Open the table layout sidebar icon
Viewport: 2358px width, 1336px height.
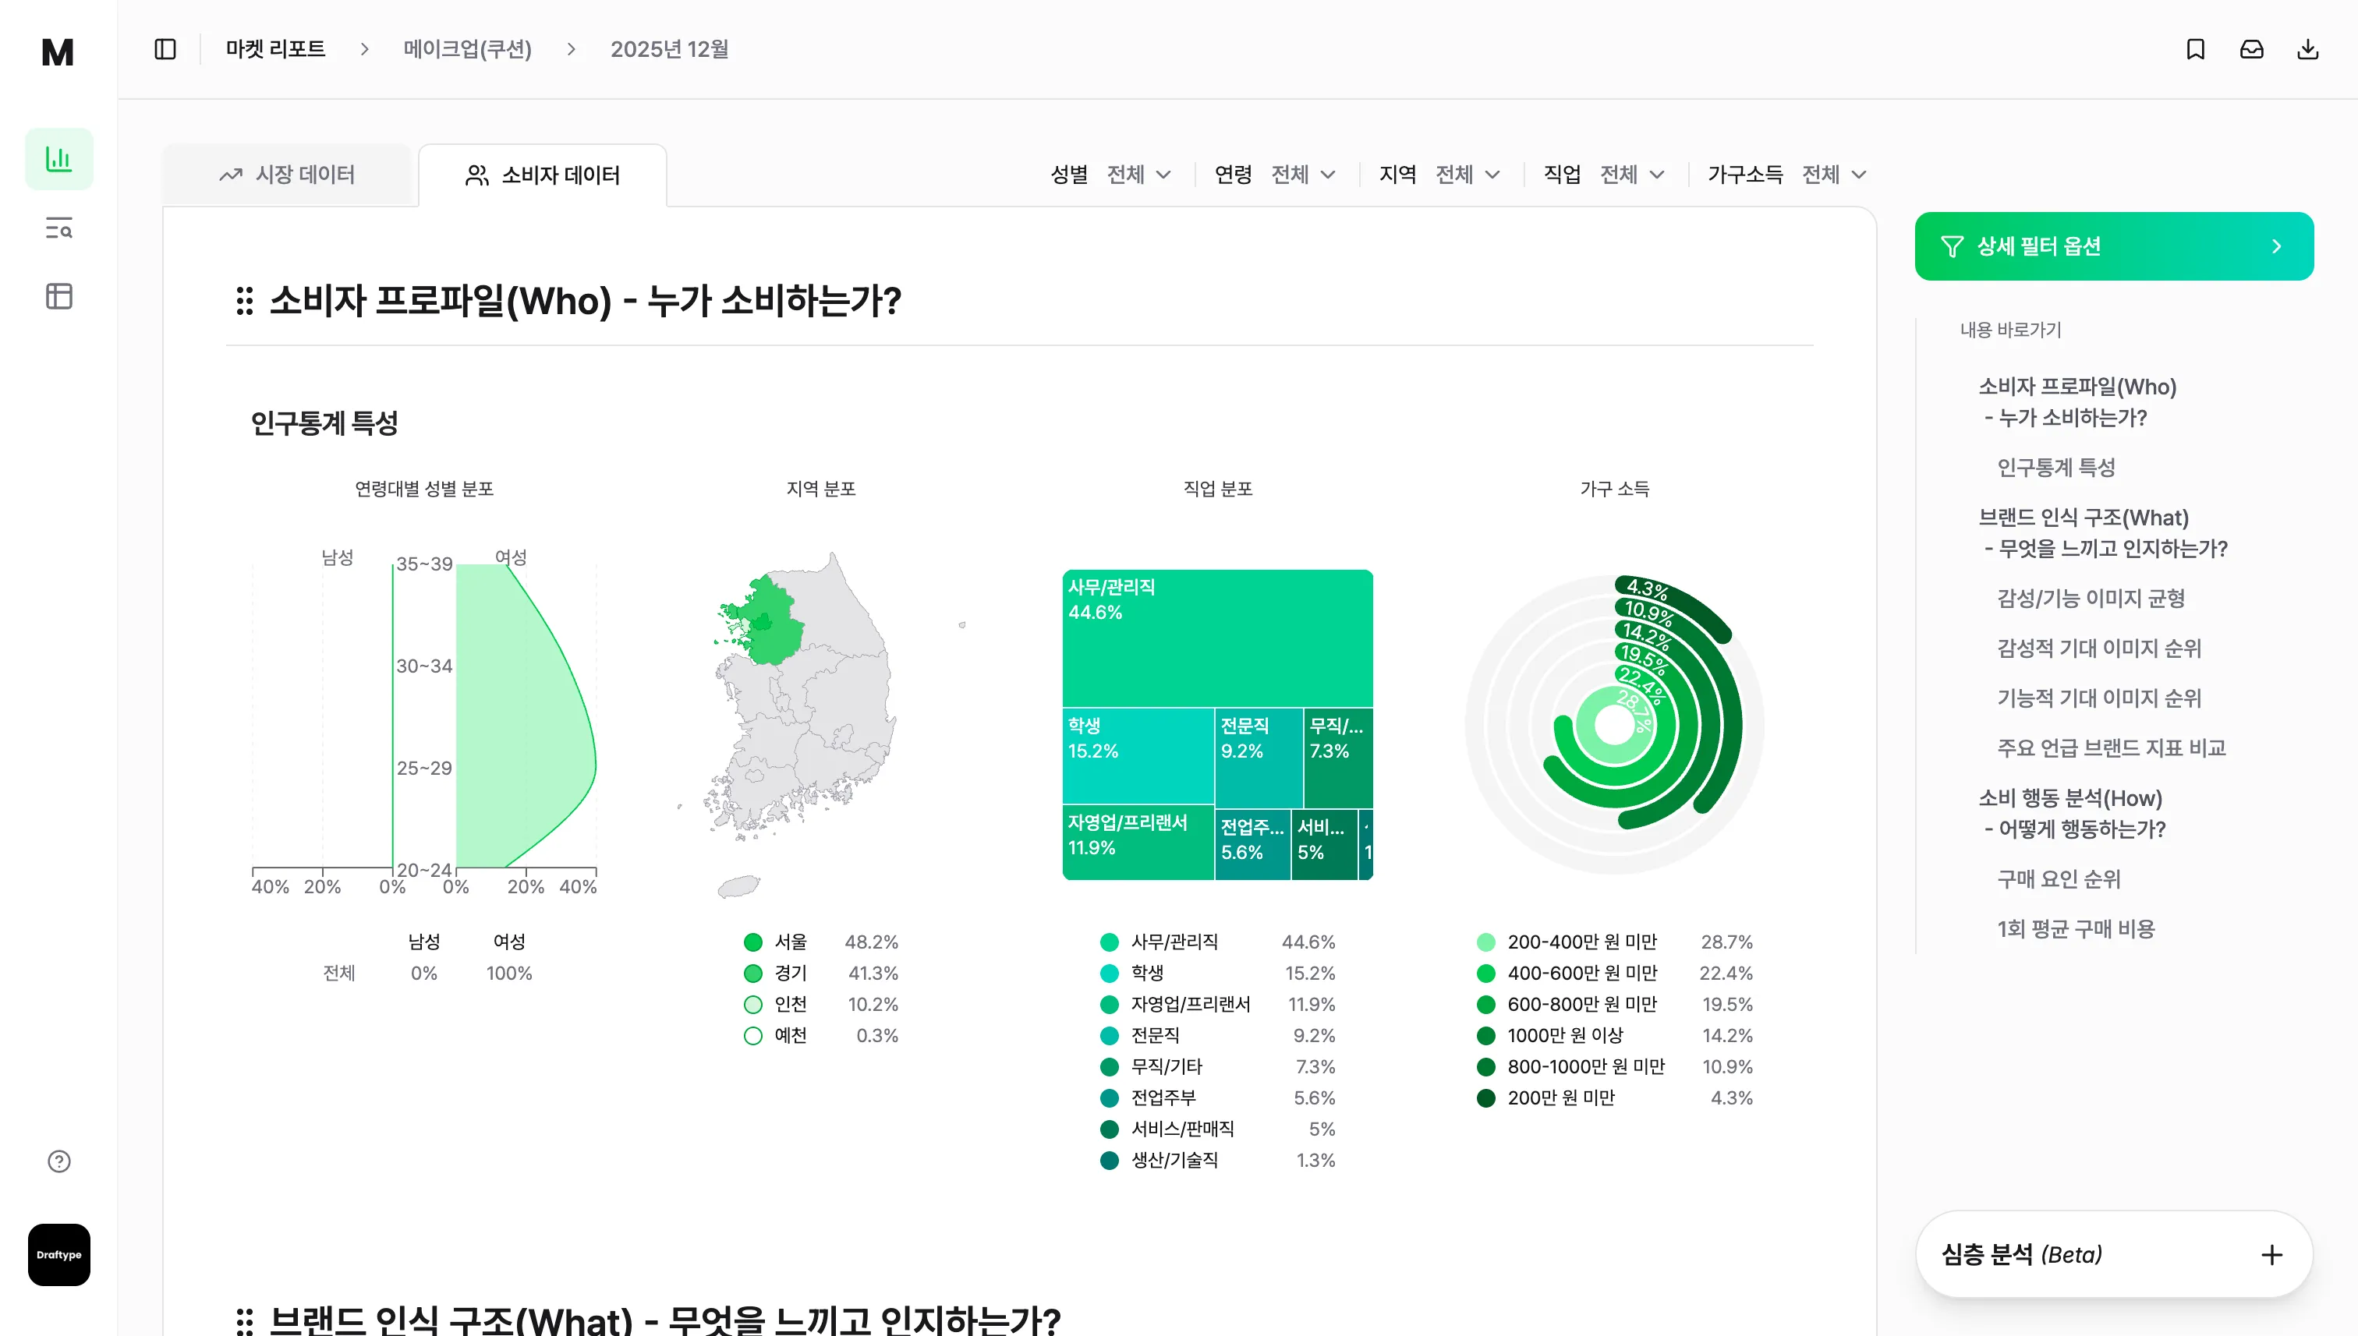pos(58,295)
